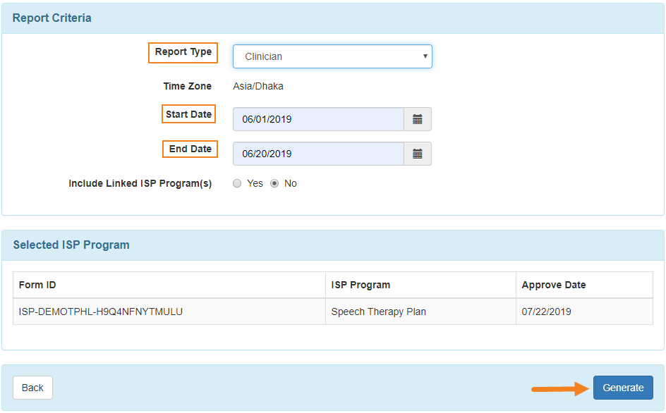Select Yes for Include Linked ISP Program(s)

[237, 183]
